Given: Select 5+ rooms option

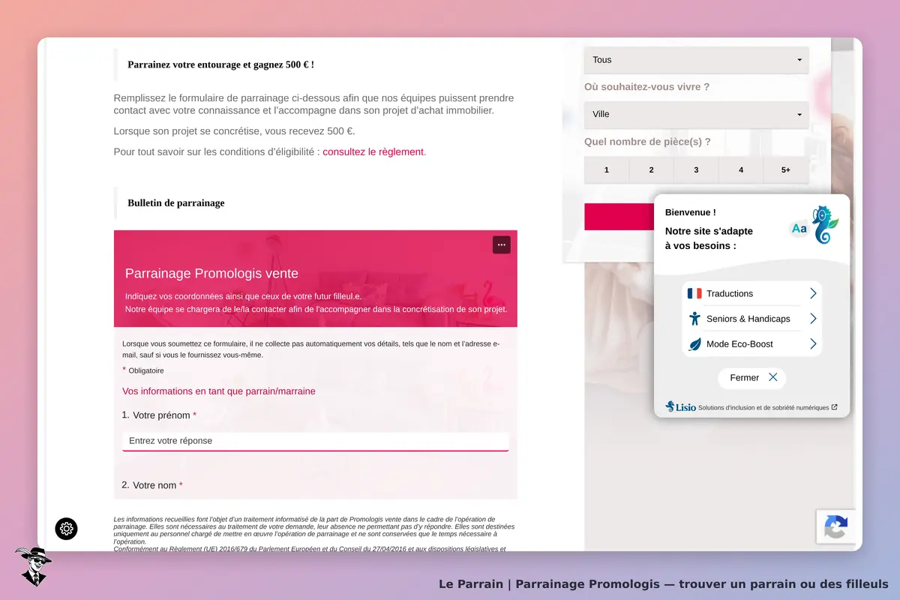Looking at the screenshot, I should (786, 170).
